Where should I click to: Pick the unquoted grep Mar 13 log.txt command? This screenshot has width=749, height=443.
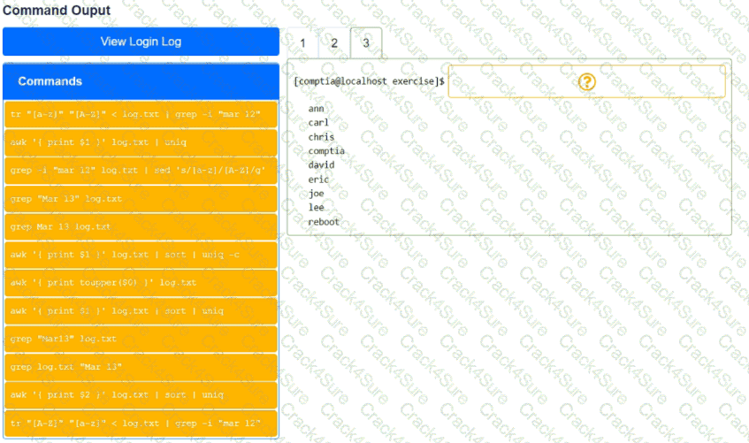point(141,226)
